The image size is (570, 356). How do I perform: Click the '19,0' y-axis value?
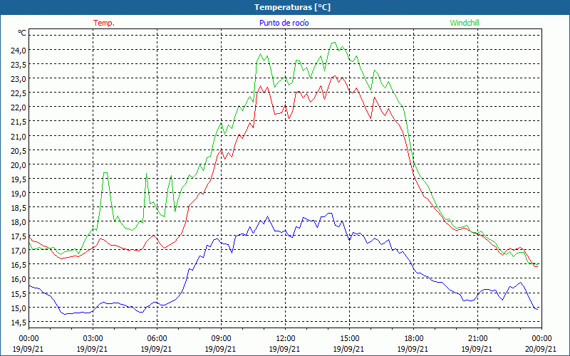coord(18,193)
